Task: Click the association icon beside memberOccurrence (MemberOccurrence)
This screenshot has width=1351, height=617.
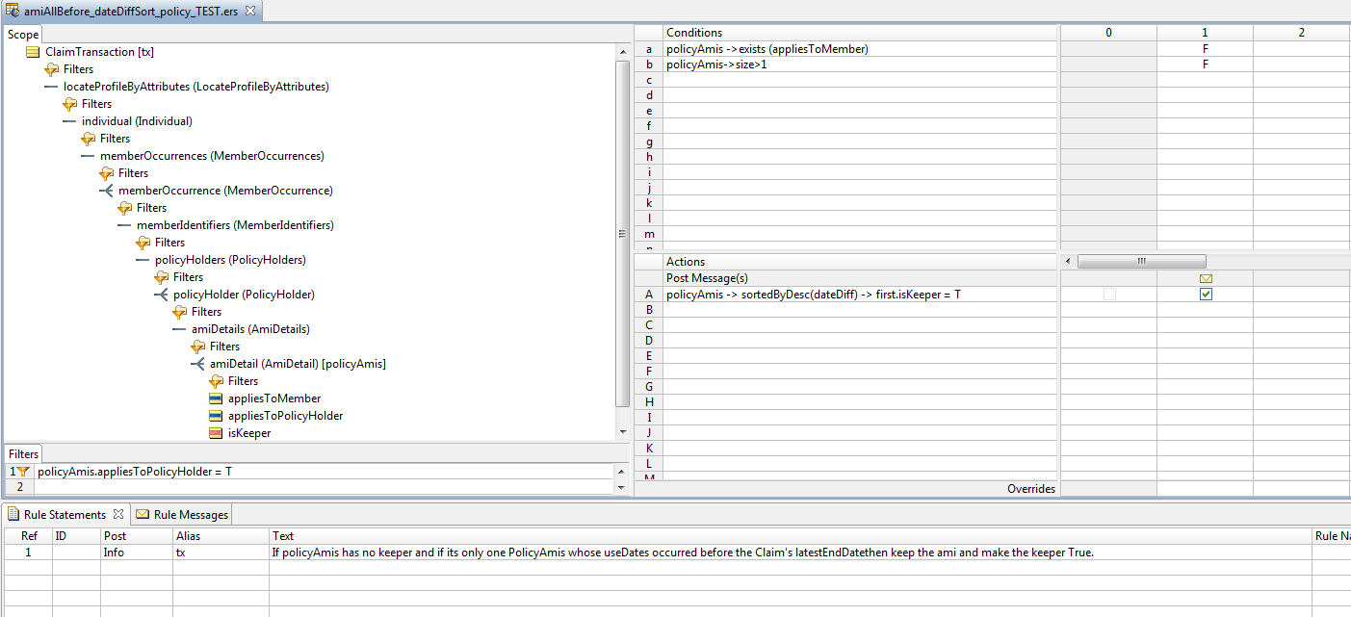Action: coord(106,191)
